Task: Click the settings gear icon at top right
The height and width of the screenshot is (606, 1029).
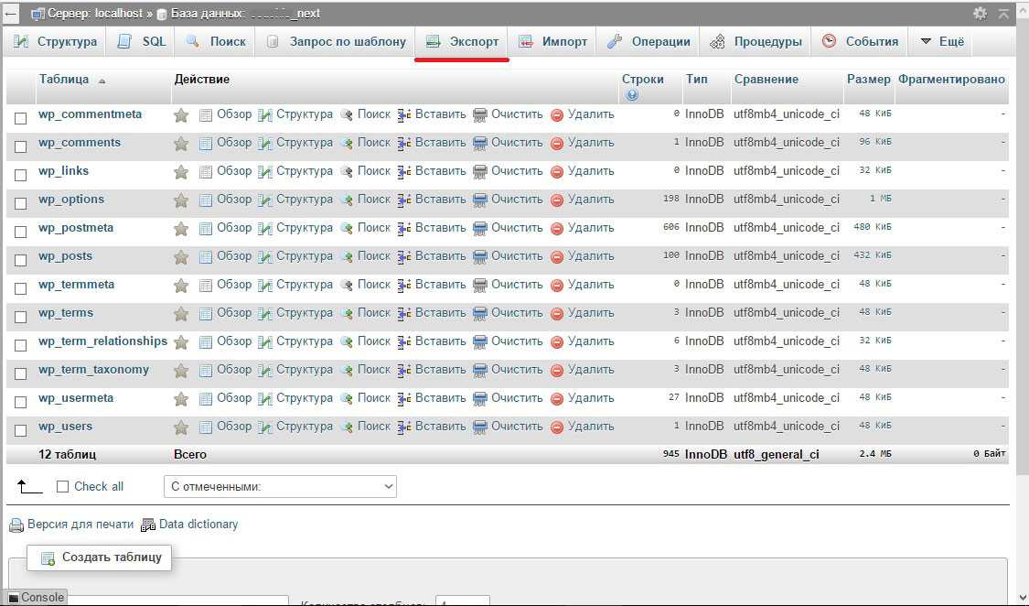Action: click(x=980, y=13)
